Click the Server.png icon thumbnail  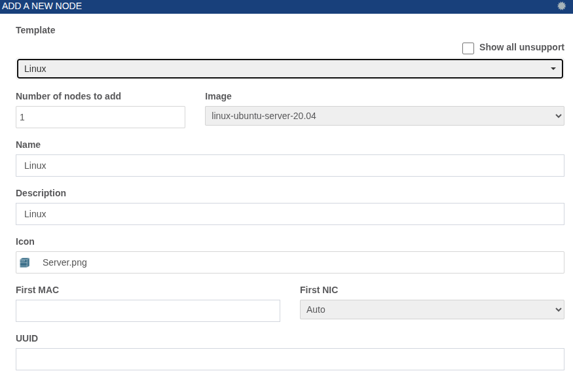24,262
